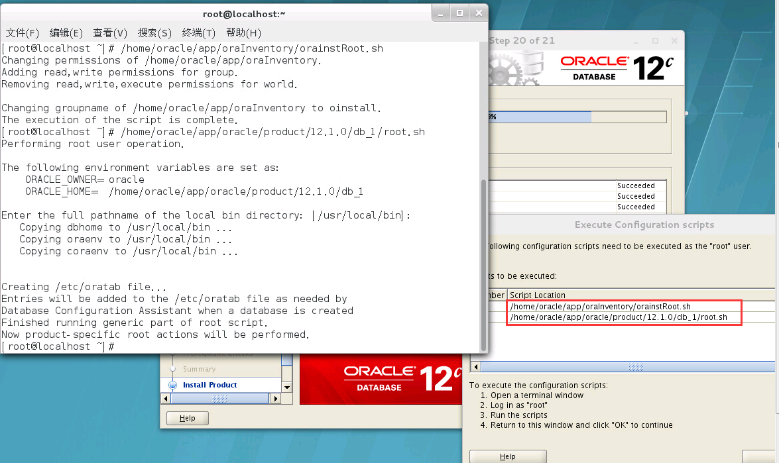
Task: Close the root@localhost terminal window
Action: [479, 13]
